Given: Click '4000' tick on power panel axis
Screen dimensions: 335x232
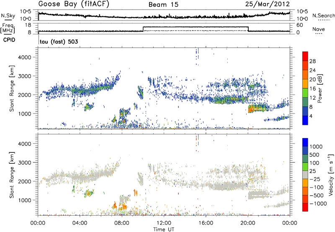Looking at the screenshot, I should pyautogui.click(x=24, y=57).
